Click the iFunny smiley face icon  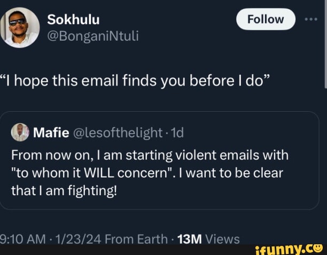pyautogui.click(x=318, y=248)
